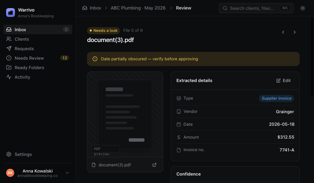Click the AK user avatar
Screen dimensions: 314x183
(10, 173)
